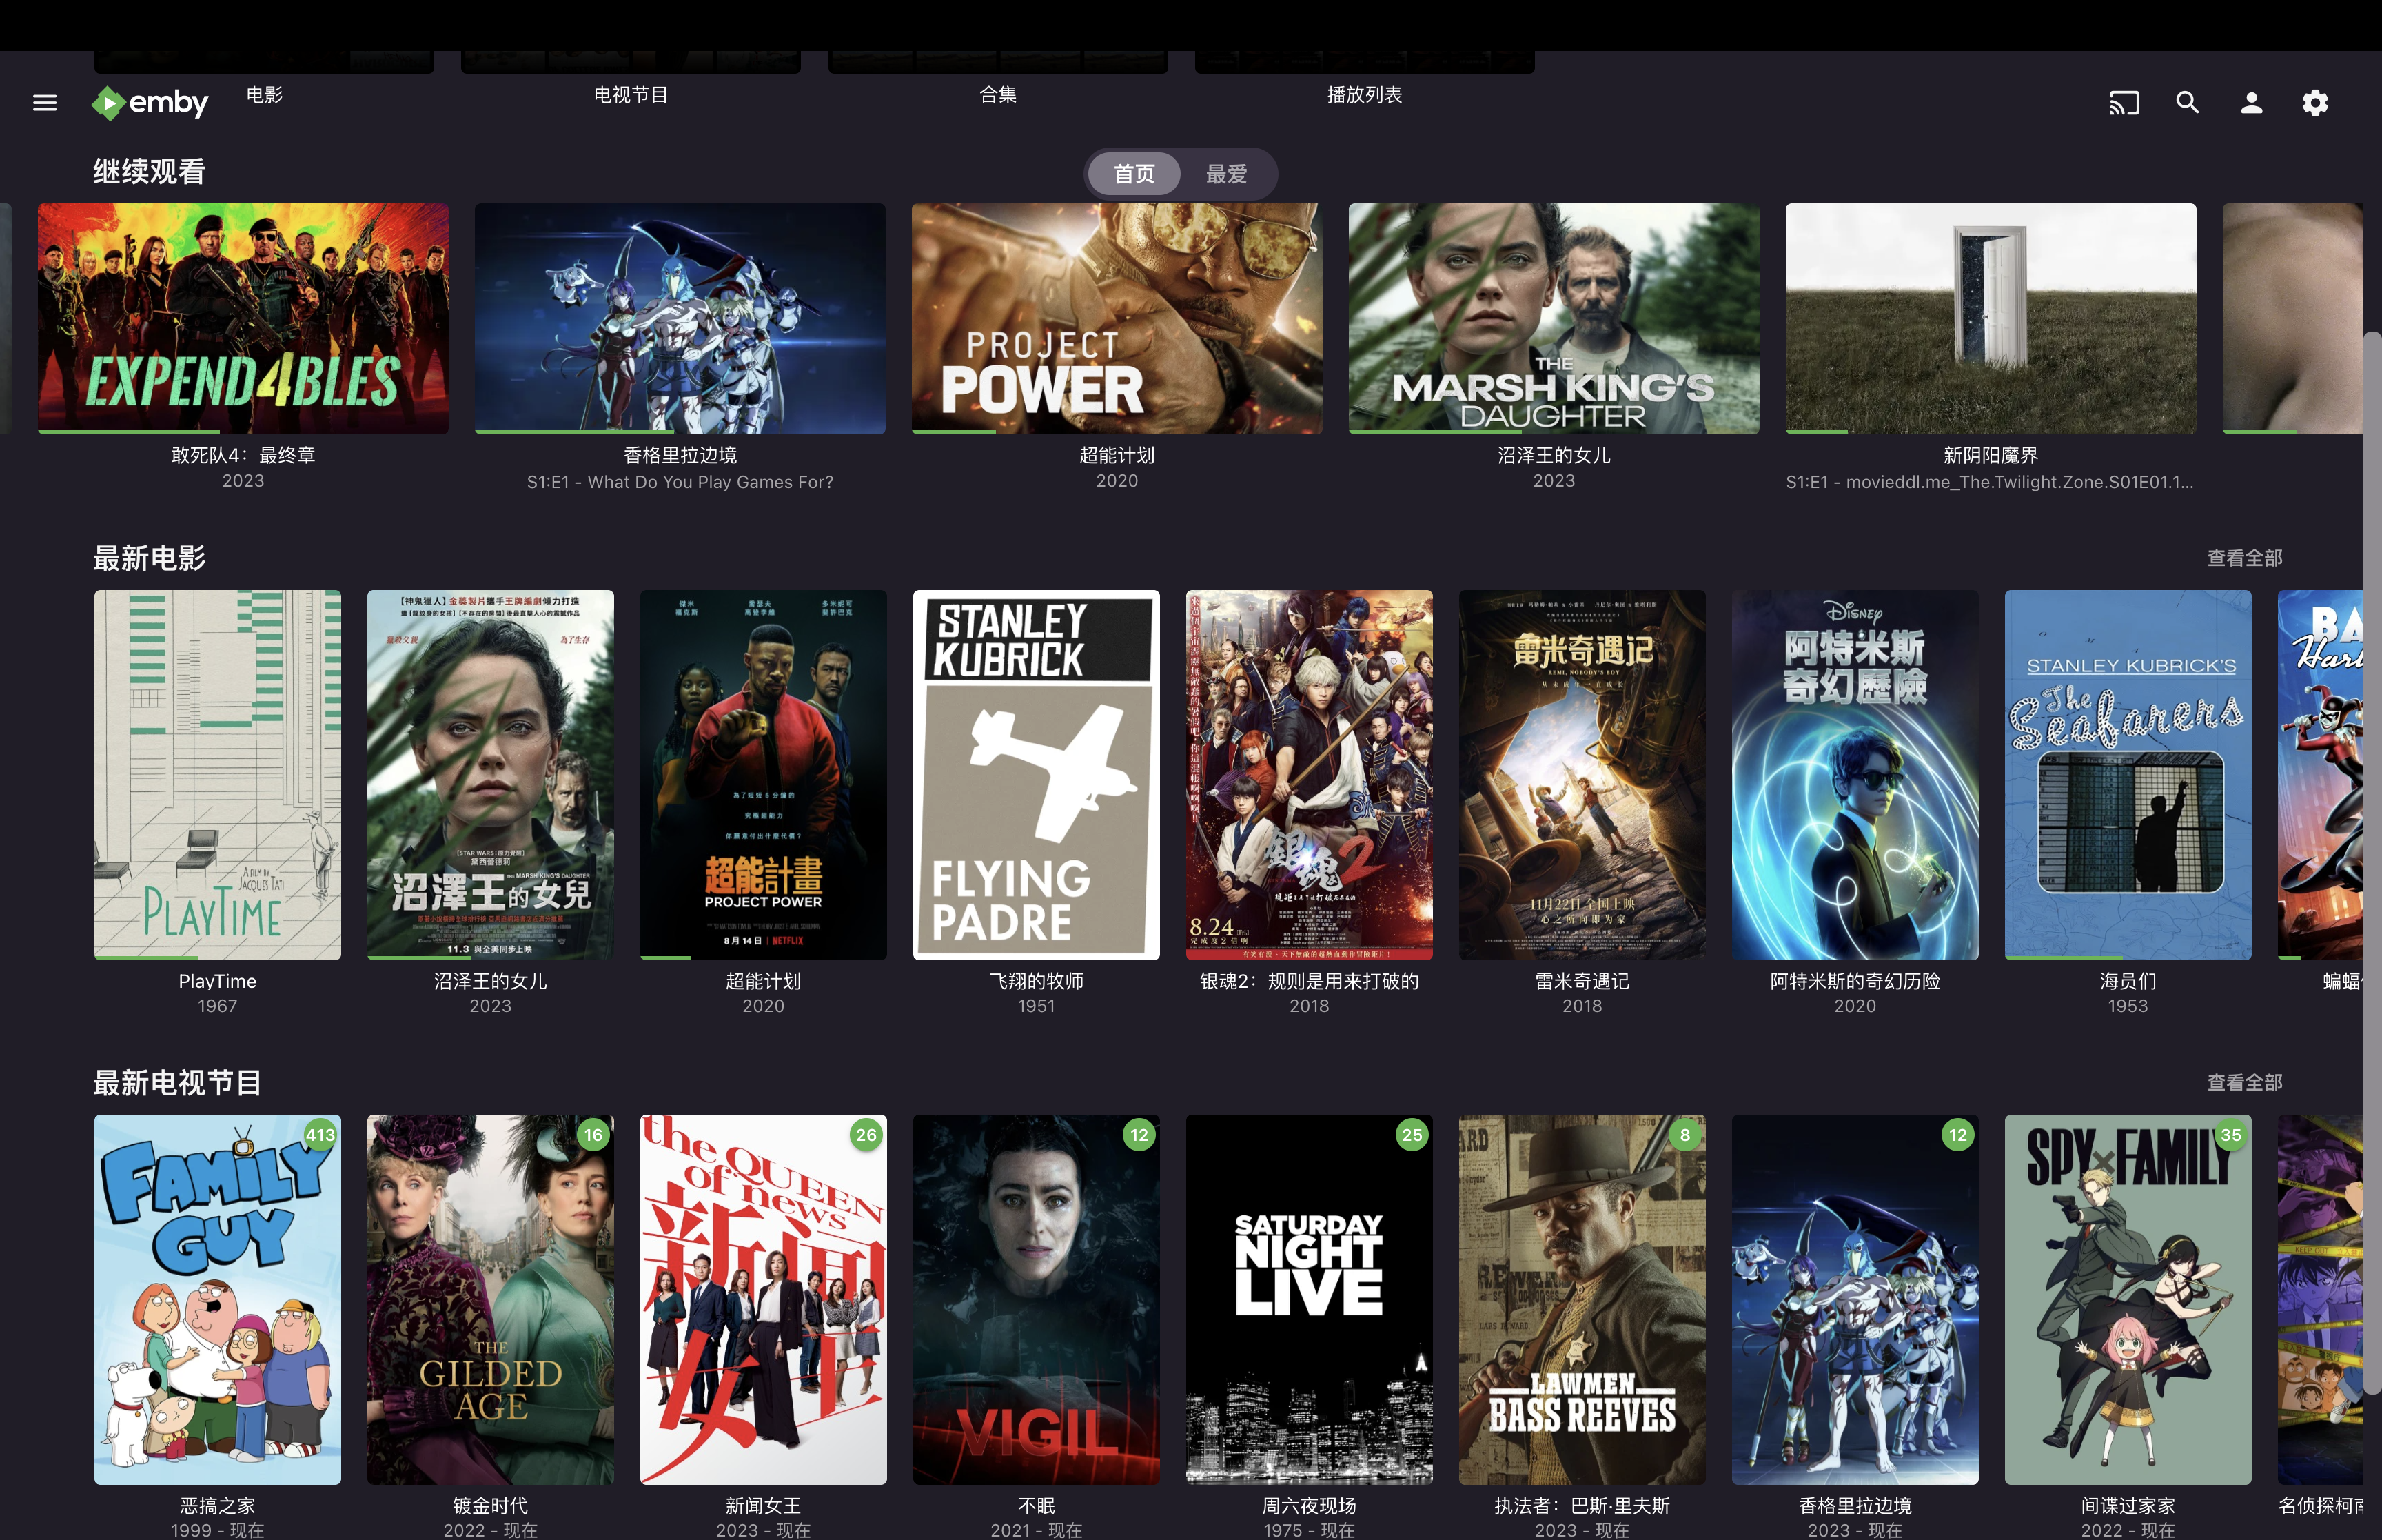
Task: Open the 阿特米斯奇幻歷險 Disney poster
Action: (x=1855, y=775)
